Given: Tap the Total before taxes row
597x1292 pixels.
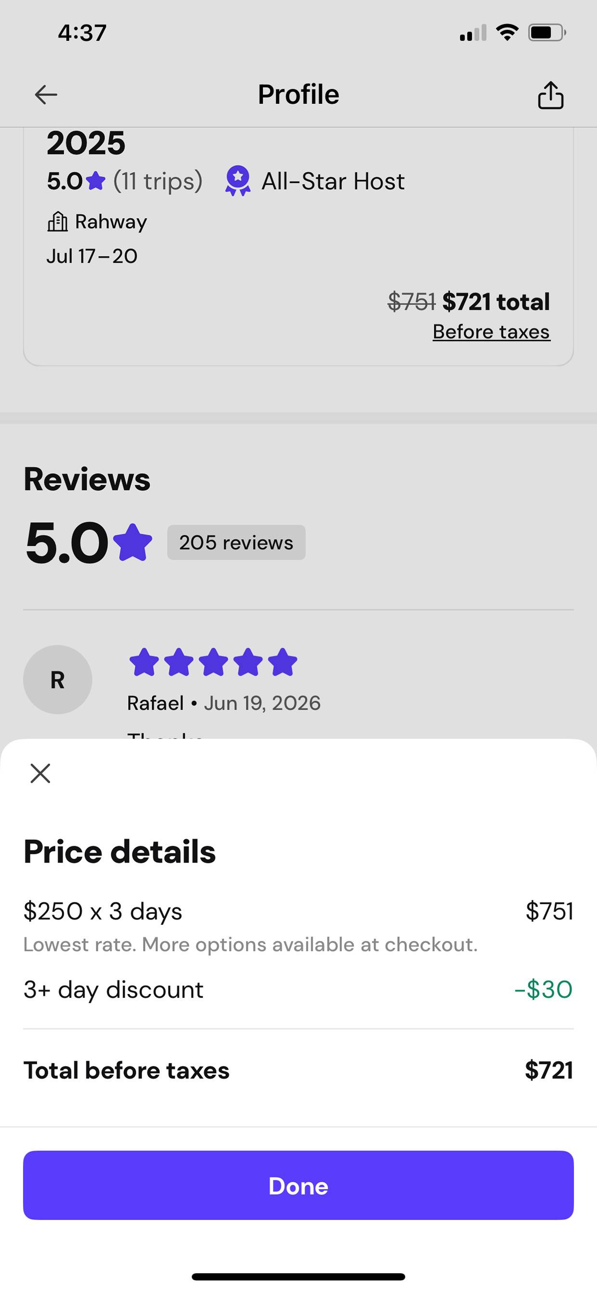Looking at the screenshot, I should (x=298, y=1070).
